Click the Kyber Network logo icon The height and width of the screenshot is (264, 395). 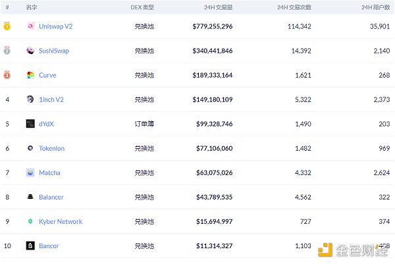click(30, 221)
